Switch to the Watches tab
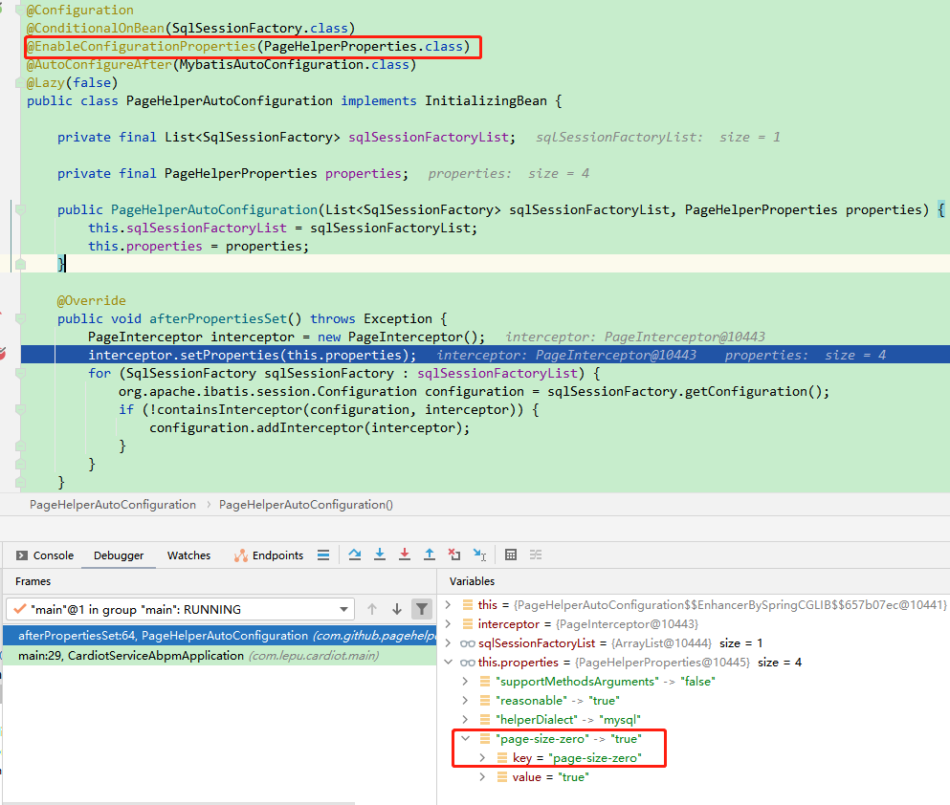The height and width of the screenshot is (805, 950). [188, 555]
